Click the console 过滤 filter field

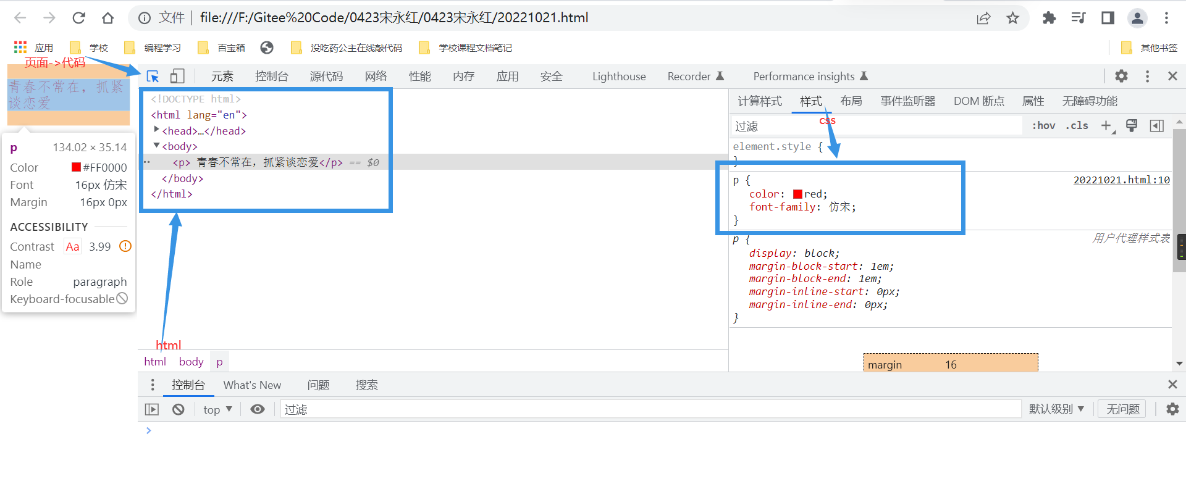[651, 409]
